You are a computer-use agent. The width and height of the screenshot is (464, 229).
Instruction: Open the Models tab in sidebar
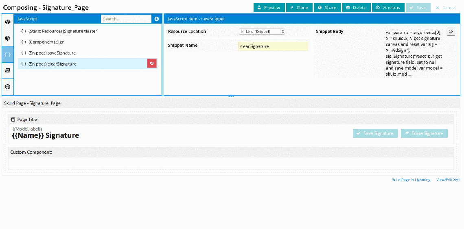click(x=7, y=22)
